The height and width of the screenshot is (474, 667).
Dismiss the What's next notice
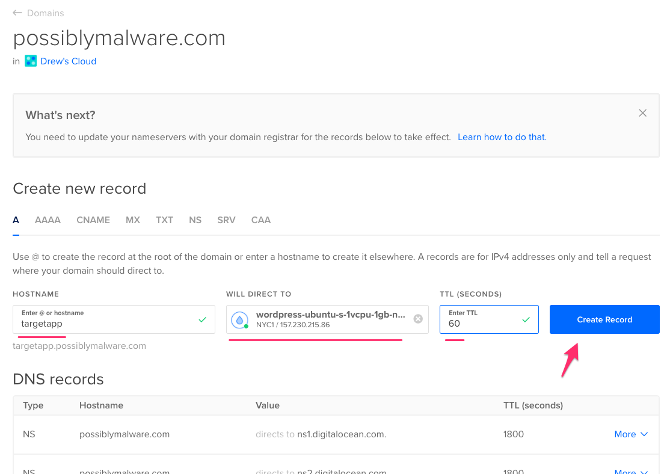(642, 113)
